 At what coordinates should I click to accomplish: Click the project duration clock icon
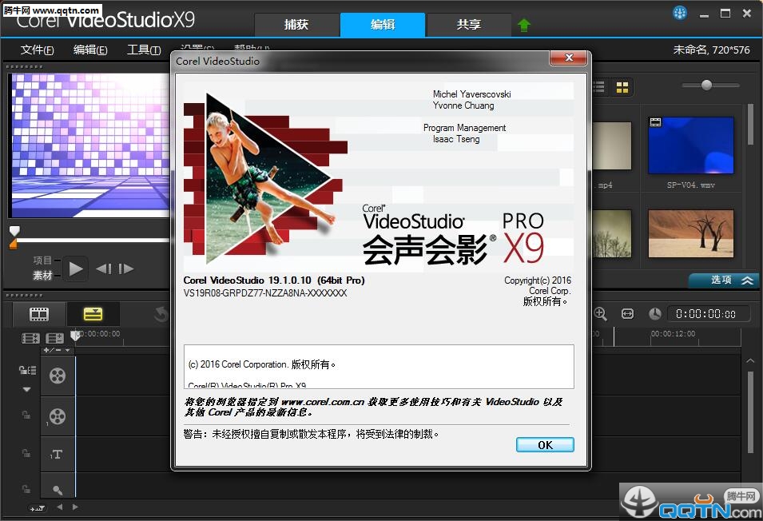[x=655, y=314]
